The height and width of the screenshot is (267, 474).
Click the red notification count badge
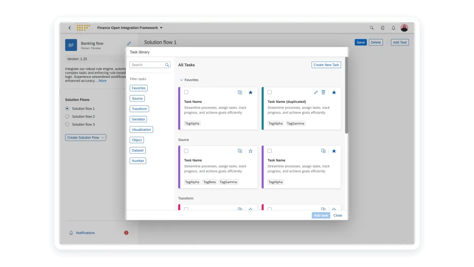tap(126, 233)
